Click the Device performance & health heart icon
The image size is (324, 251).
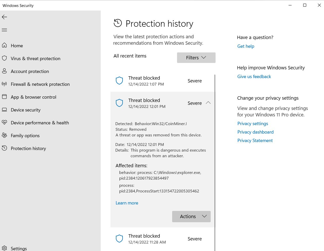tap(4, 123)
